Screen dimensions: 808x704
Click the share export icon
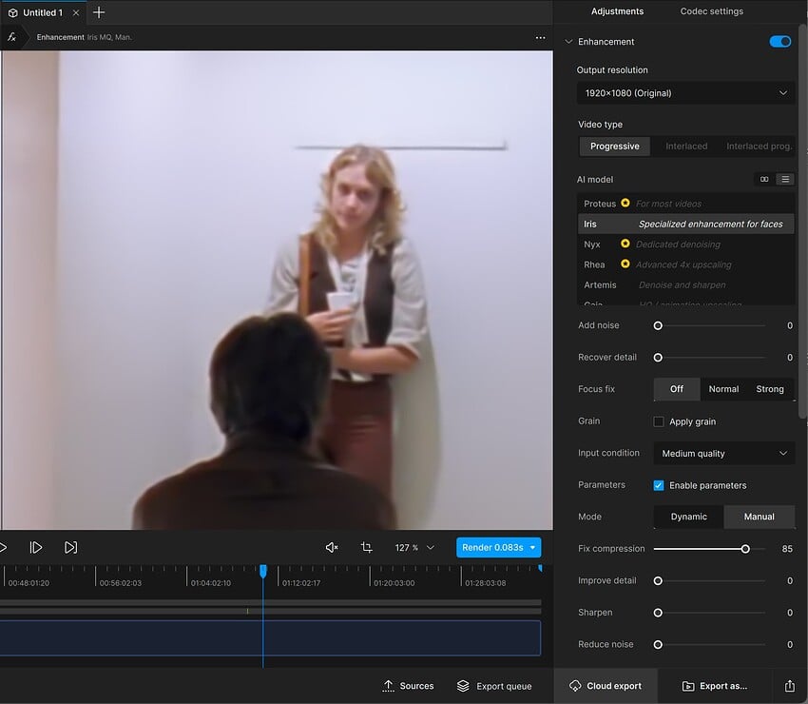(x=789, y=686)
